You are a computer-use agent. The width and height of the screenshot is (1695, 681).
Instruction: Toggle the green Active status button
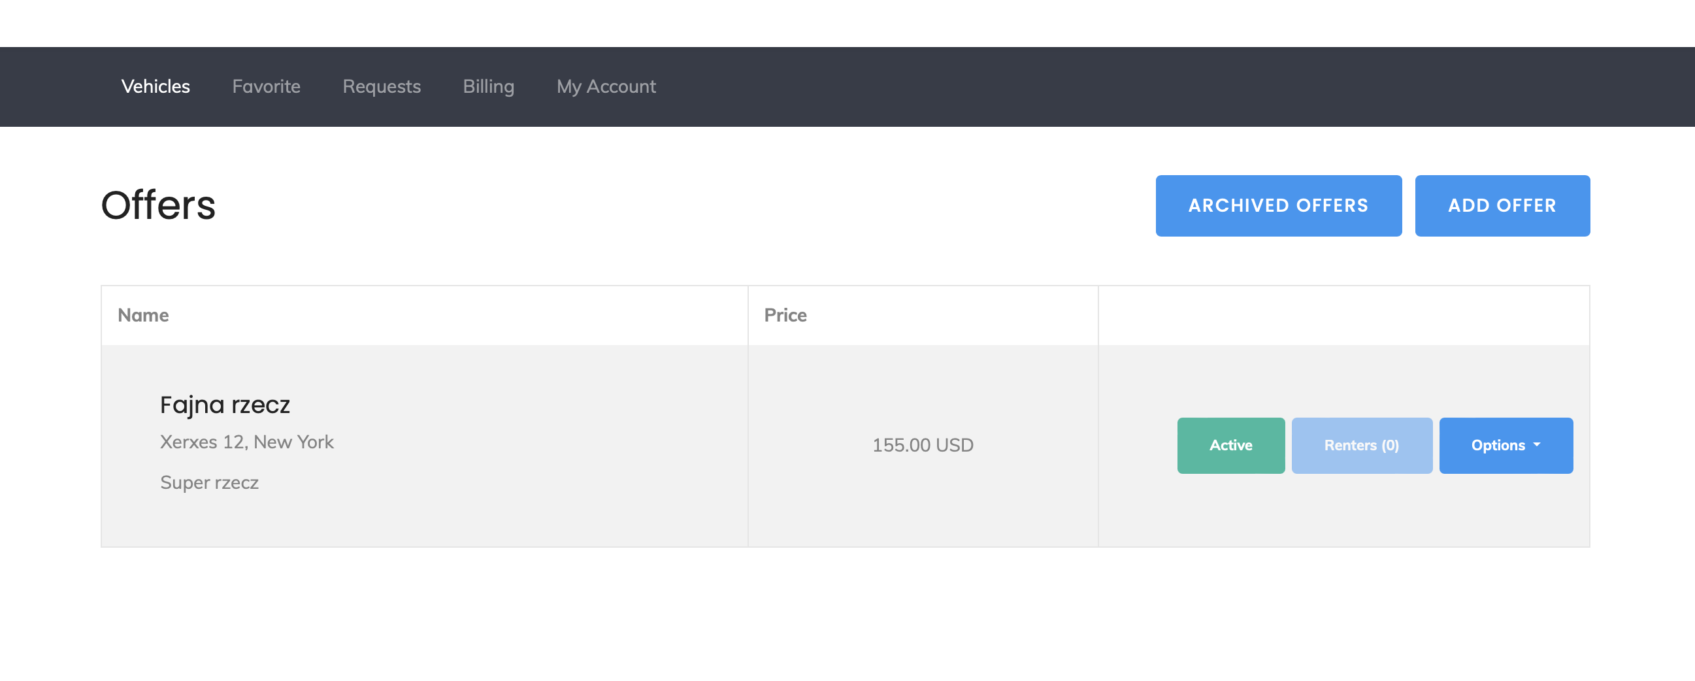coord(1230,446)
